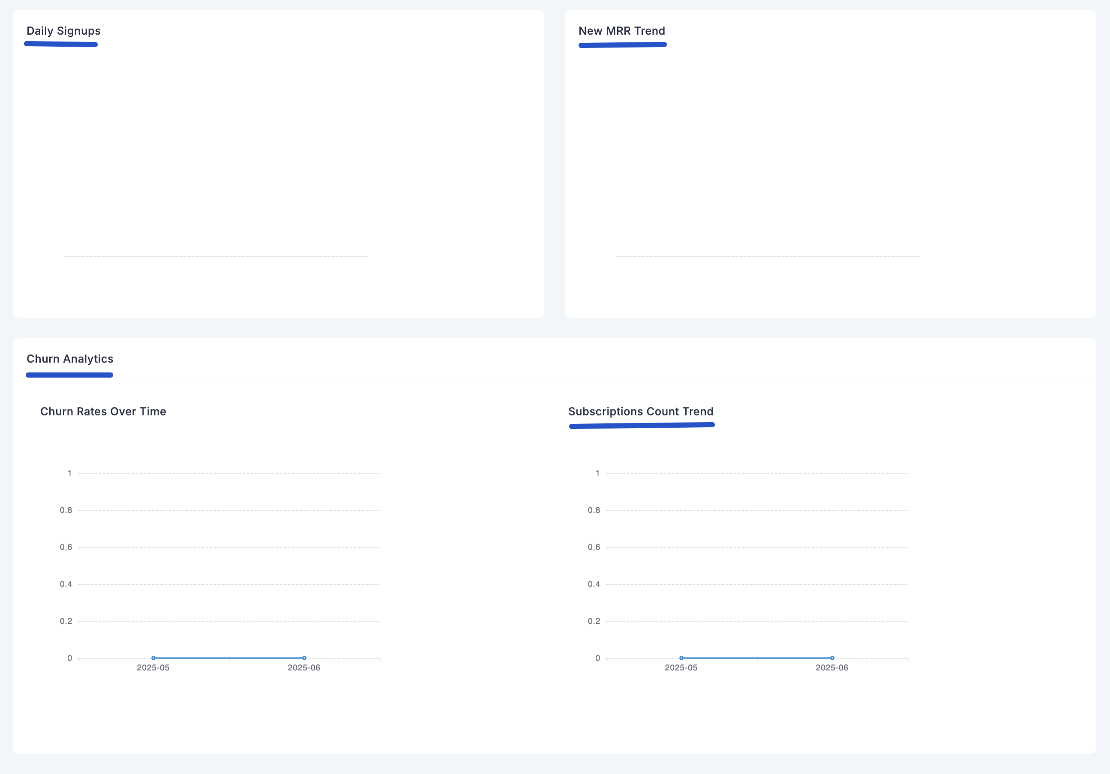This screenshot has width=1110, height=774.
Task: Click the 0.4 y-axis label in Subscriptions Count chart
Action: (x=594, y=584)
